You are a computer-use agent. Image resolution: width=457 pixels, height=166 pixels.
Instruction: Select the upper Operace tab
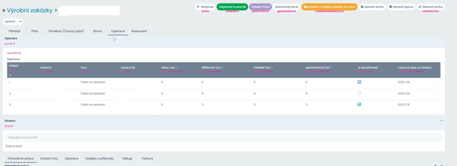118,31
